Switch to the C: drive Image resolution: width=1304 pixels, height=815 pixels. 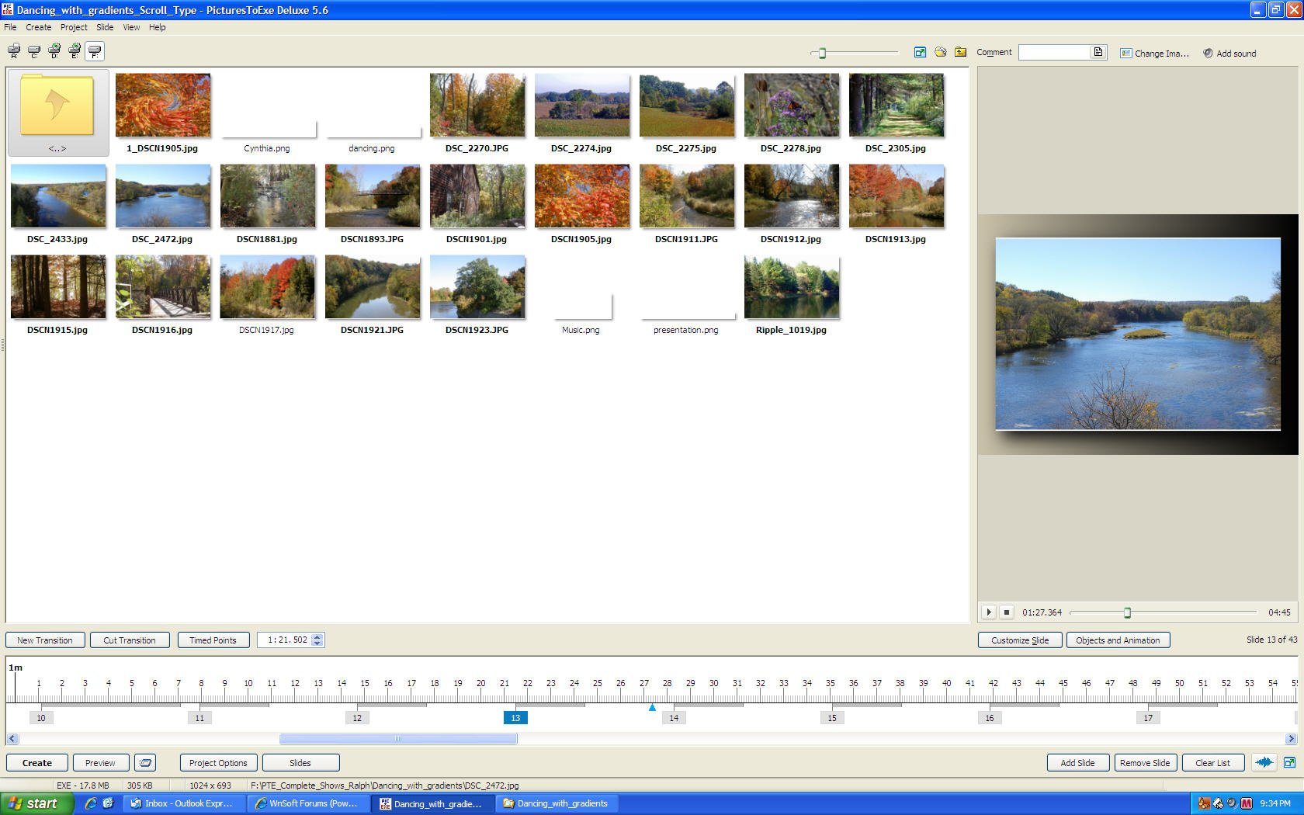pyautogui.click(x=34, y=51)
